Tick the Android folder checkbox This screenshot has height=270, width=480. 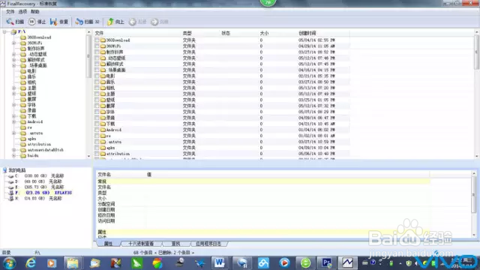click(x=97, y=130)
